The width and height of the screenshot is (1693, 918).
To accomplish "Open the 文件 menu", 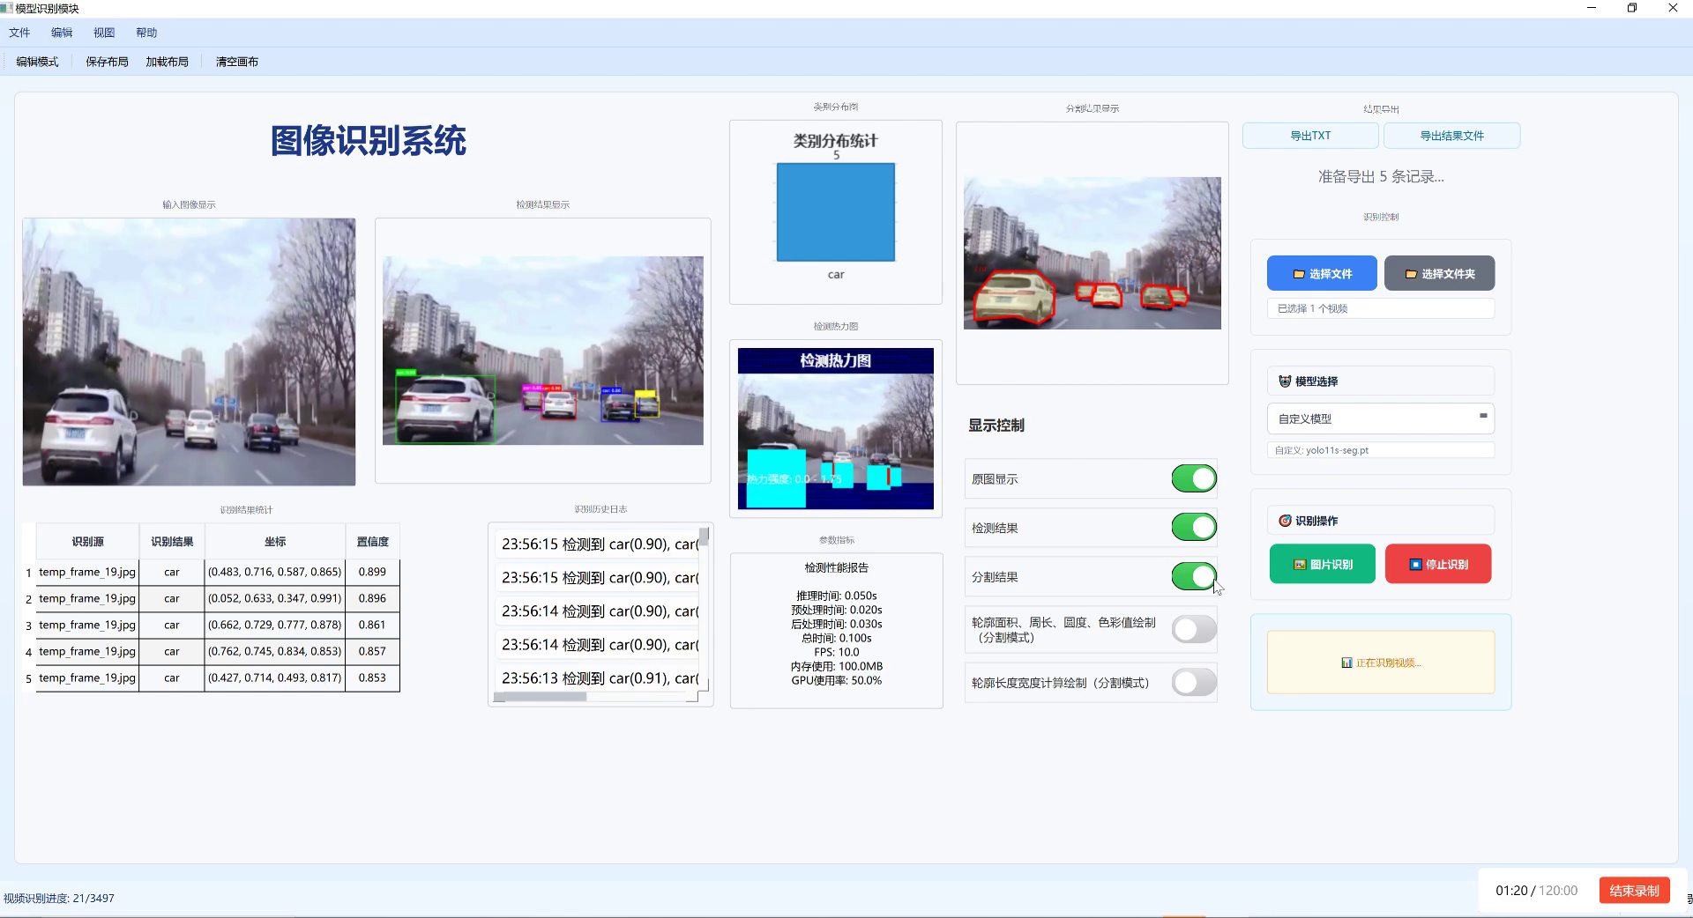I will tap(19, 32).
